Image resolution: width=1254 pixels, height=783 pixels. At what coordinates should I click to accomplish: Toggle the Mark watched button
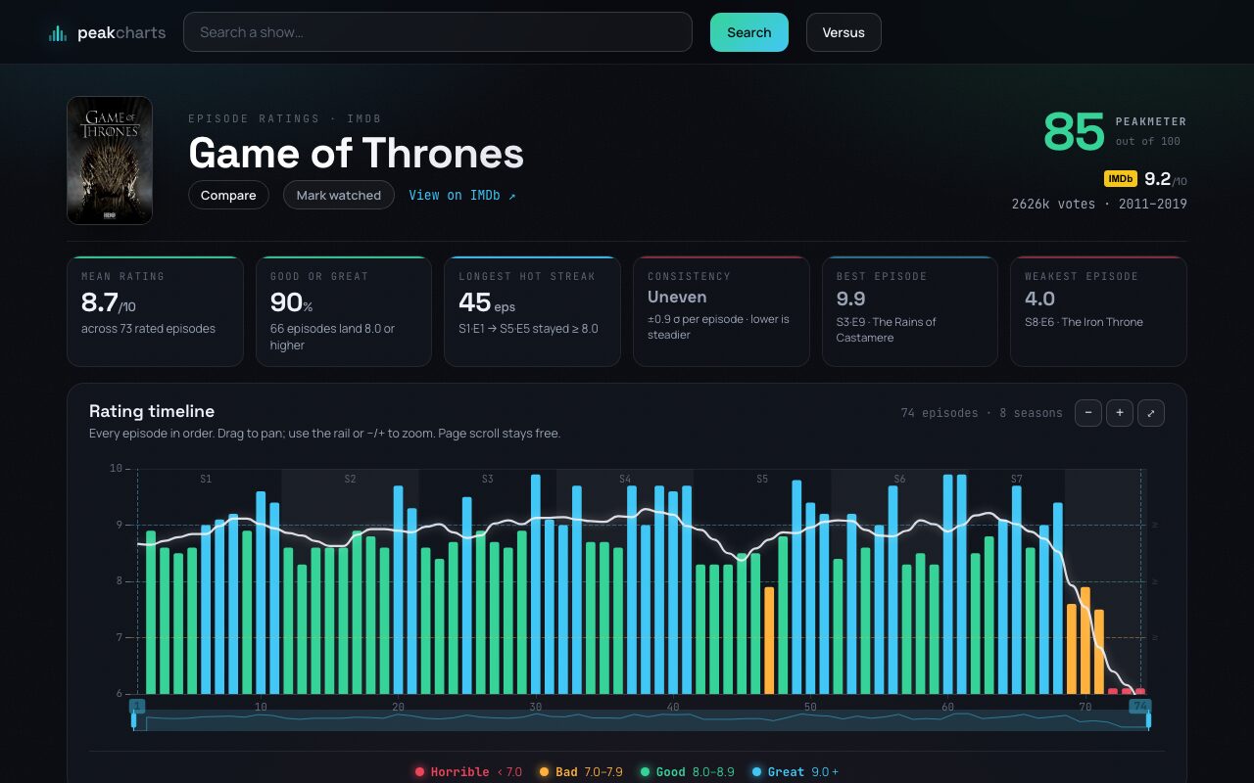(x=339, y=195)
